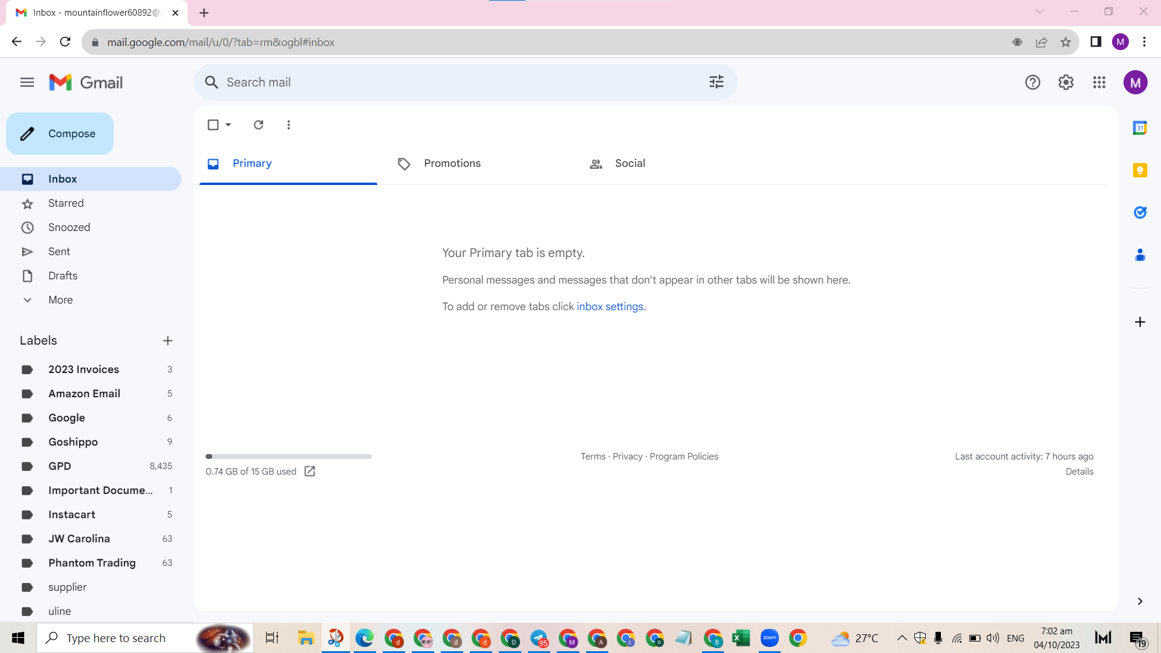Go back in browser
Image resolution: width=1161 pixels, height=653 pixels.
17,42
